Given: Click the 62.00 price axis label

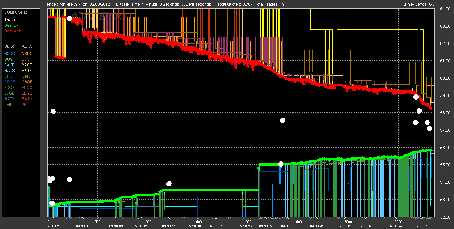Looking at the screenshot, I should point(445,44).
